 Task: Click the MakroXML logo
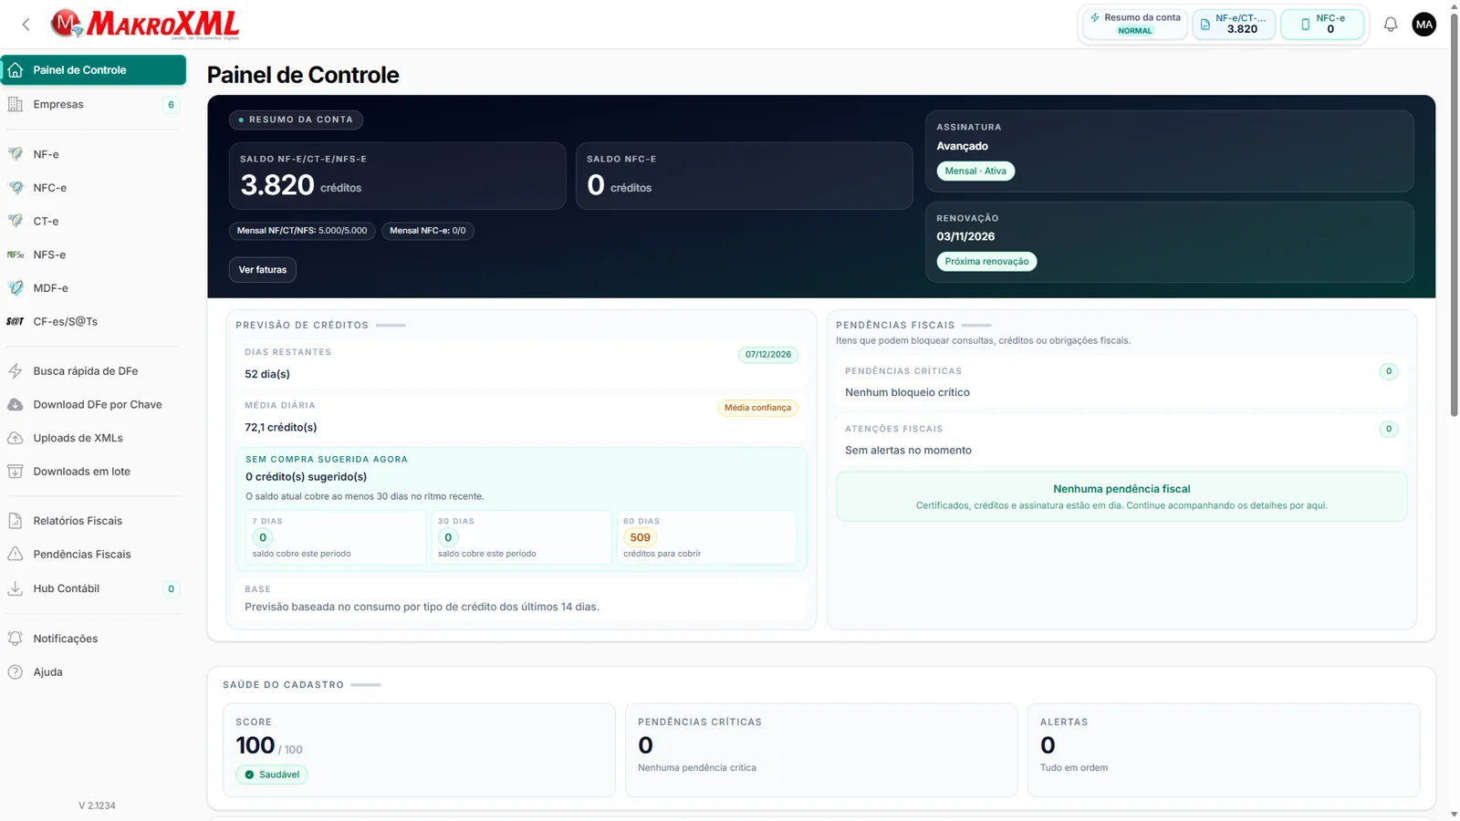pyautogui.click(x=145, y=24)
